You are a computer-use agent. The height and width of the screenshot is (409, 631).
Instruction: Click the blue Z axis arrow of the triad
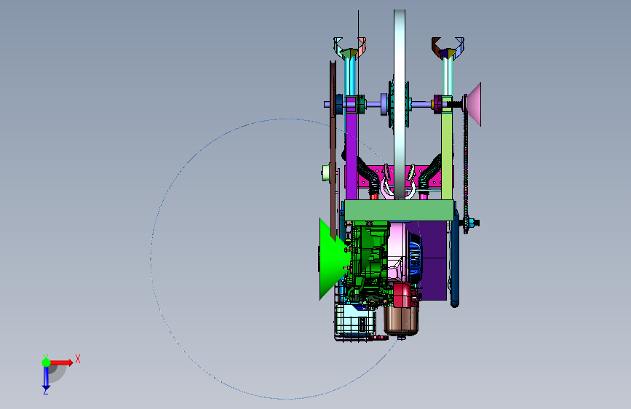tap(46, 378)
